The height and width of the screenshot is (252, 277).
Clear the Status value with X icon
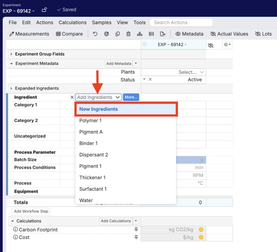click(x=150, y=79)
